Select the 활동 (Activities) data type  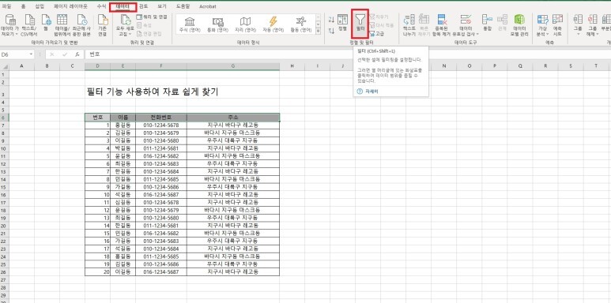tap(301, 24)
